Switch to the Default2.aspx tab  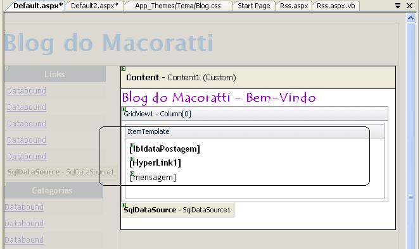click(x=94, y=6)
